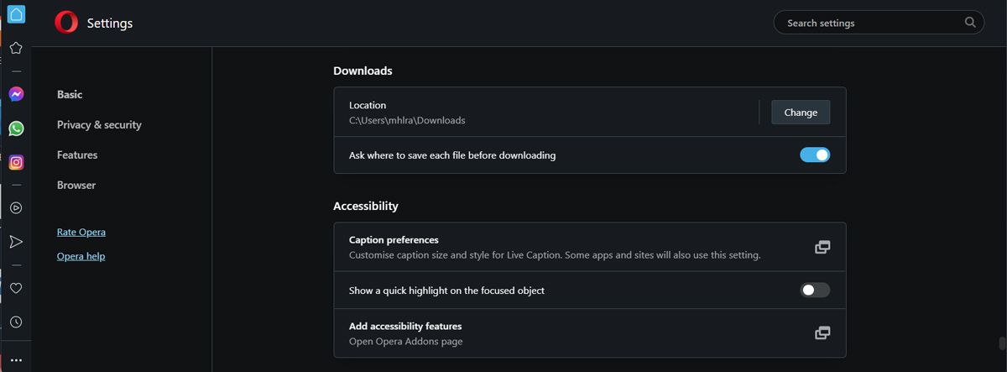
Task: Enable quick highlight on focused object
Action: pyautogui.click(x=814, y=290)
